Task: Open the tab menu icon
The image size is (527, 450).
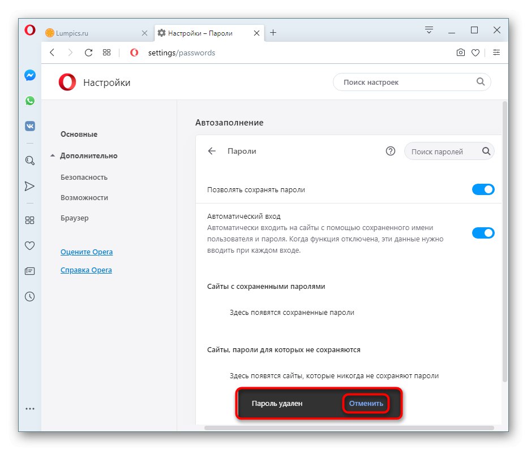Action: (x=429, y=30)
